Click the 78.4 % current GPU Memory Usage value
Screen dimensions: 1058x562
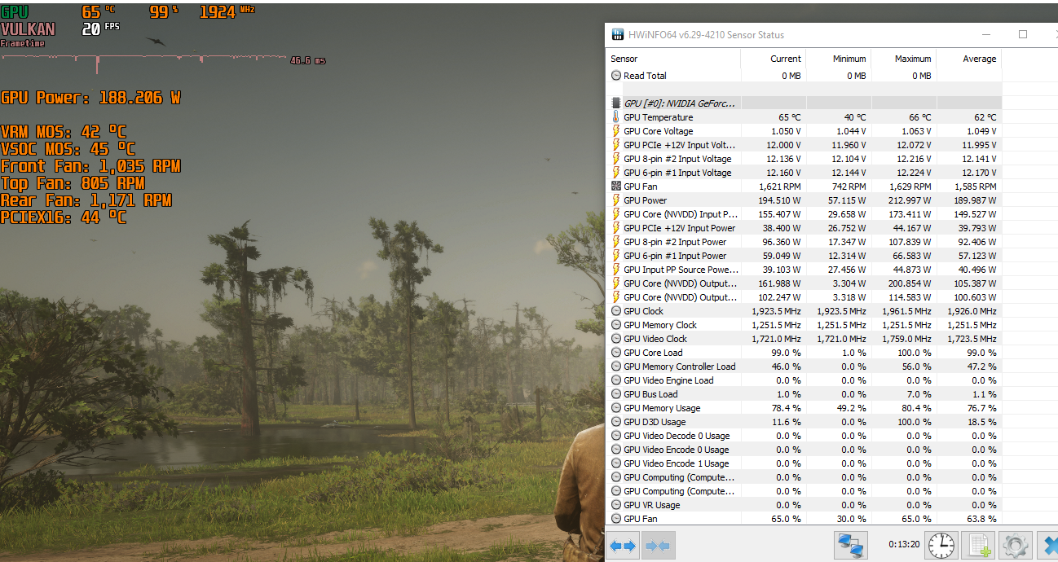pos(786,408)
